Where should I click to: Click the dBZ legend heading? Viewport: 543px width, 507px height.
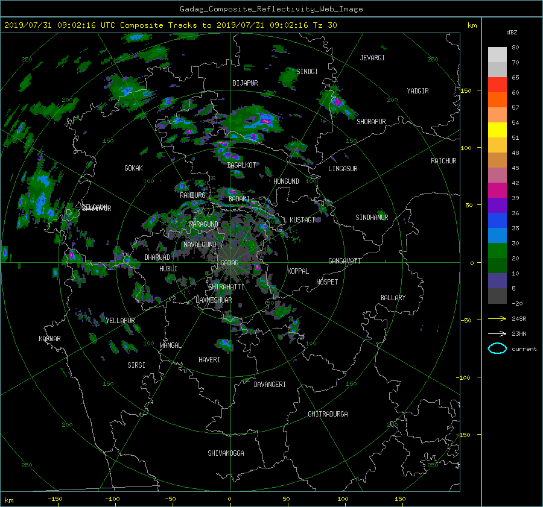click(x=512, y=33)
